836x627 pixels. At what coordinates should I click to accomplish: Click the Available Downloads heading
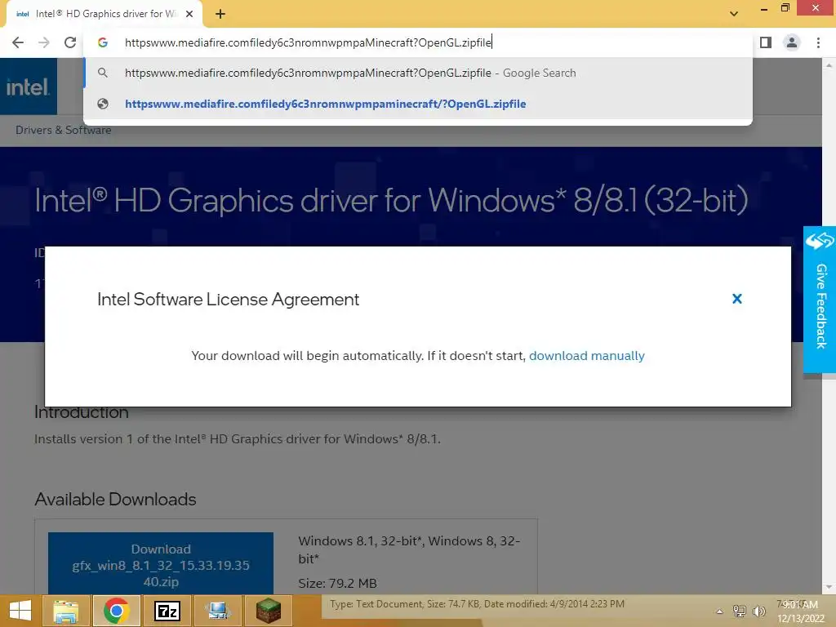click(115, 499)
